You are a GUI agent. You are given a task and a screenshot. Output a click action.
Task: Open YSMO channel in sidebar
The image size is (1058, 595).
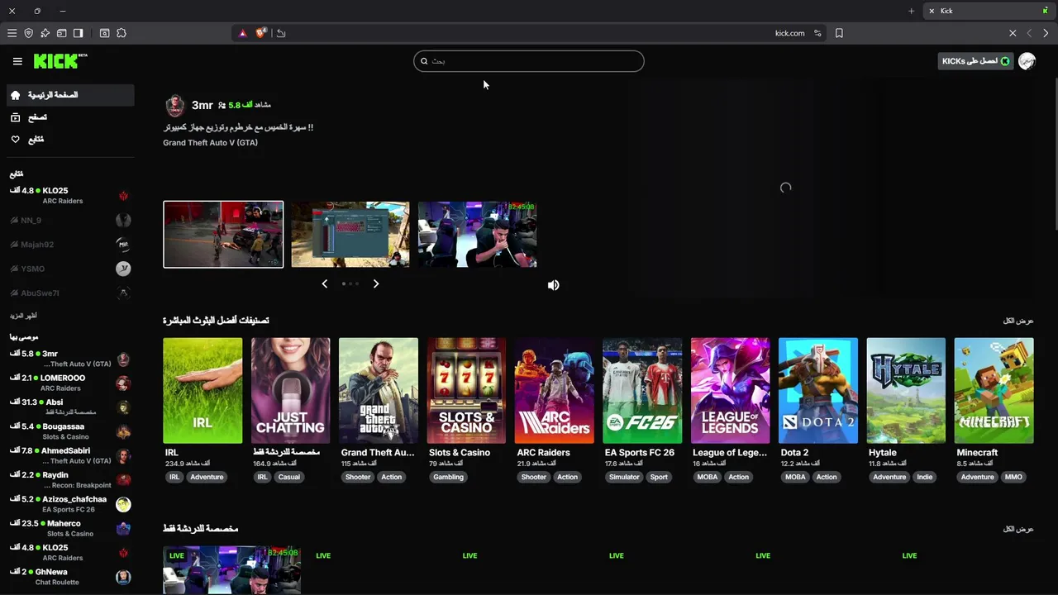(69, 269)
